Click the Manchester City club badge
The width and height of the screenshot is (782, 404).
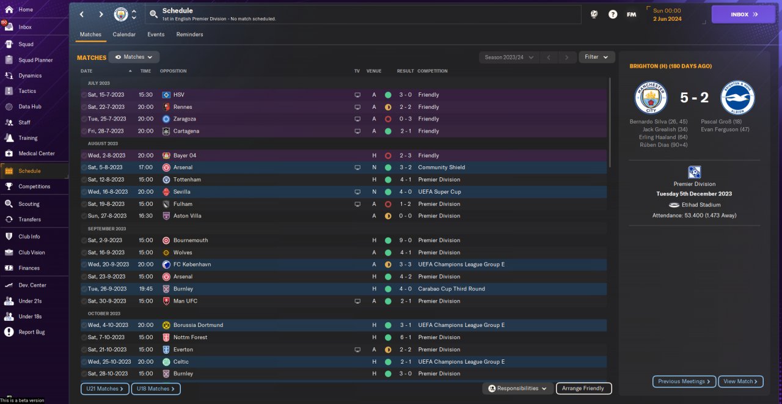click(121, 14)
